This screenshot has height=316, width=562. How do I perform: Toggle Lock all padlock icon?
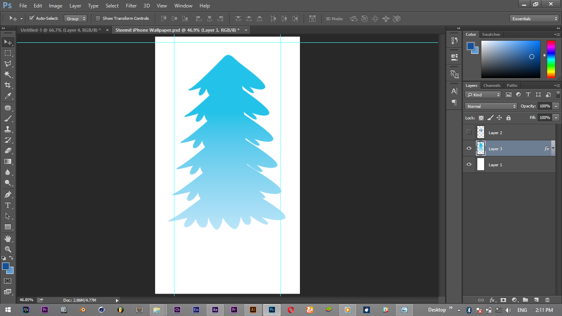[x=509, y=118]
